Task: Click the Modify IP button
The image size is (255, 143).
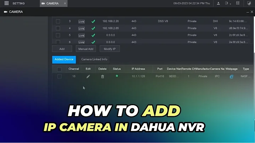Action: point(110,49)
